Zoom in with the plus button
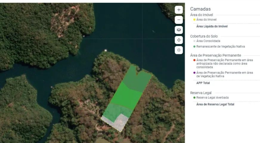 (179, 10)
